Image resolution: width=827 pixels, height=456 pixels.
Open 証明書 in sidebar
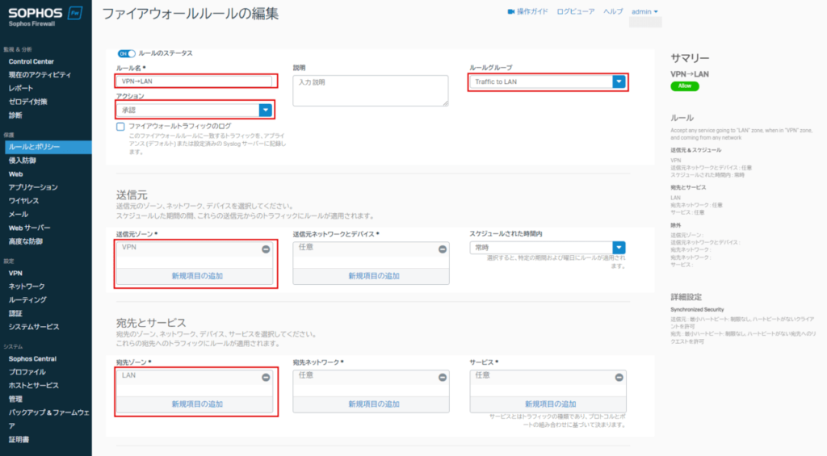(x=19, y=440)
